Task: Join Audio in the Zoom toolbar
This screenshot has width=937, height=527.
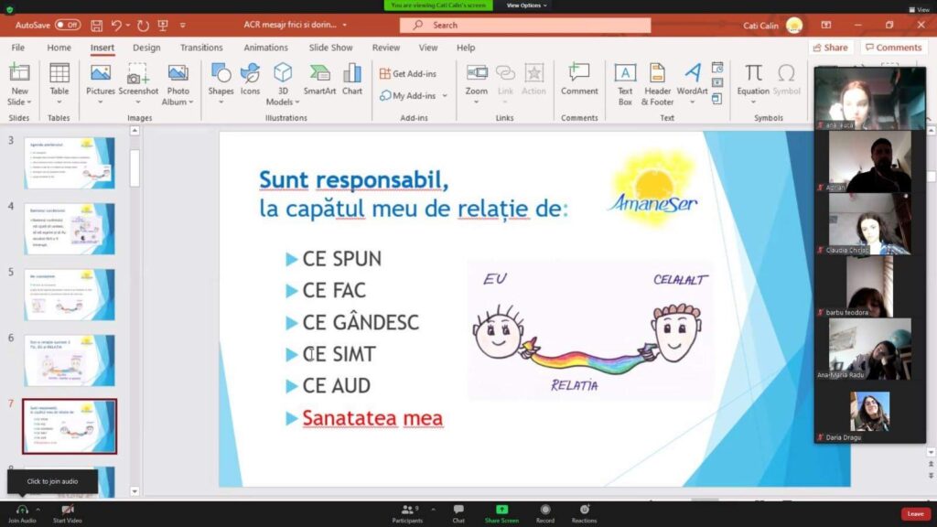Action: click(22, 513)
